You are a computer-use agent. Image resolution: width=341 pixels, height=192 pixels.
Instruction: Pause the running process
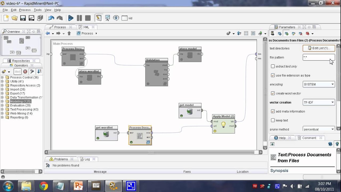(x=79, y=18)
